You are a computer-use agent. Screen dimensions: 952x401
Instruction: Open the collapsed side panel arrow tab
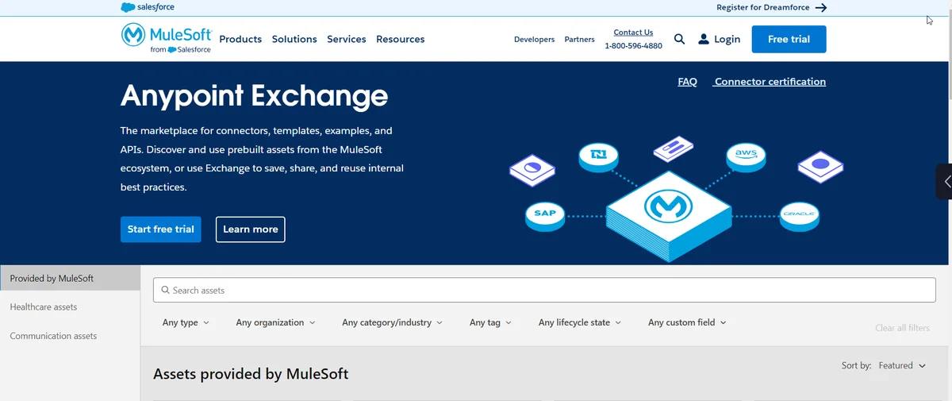tap(945, 182)
